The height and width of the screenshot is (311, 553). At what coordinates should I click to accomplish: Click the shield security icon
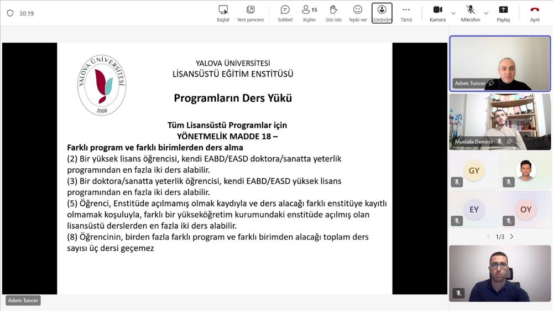(10, 13)
